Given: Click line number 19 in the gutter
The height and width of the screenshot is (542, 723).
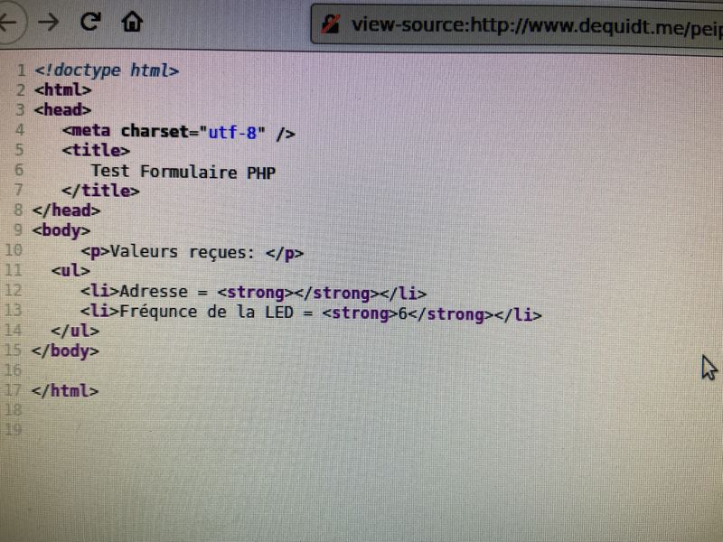Looking at the screenshot, I should (13, 429).
